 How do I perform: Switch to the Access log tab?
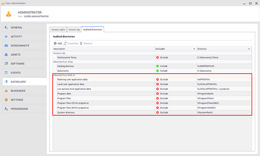74,30
